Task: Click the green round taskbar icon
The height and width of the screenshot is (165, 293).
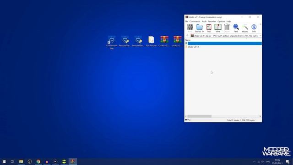Action: (64, 161)
